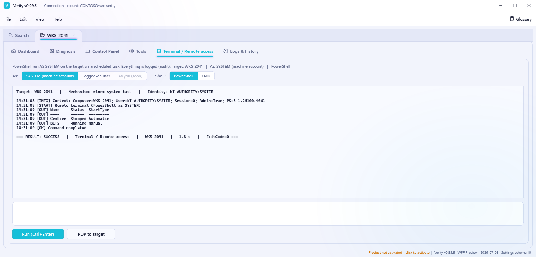
Task: Open the Help menu
Action: (x=58, y=19)
